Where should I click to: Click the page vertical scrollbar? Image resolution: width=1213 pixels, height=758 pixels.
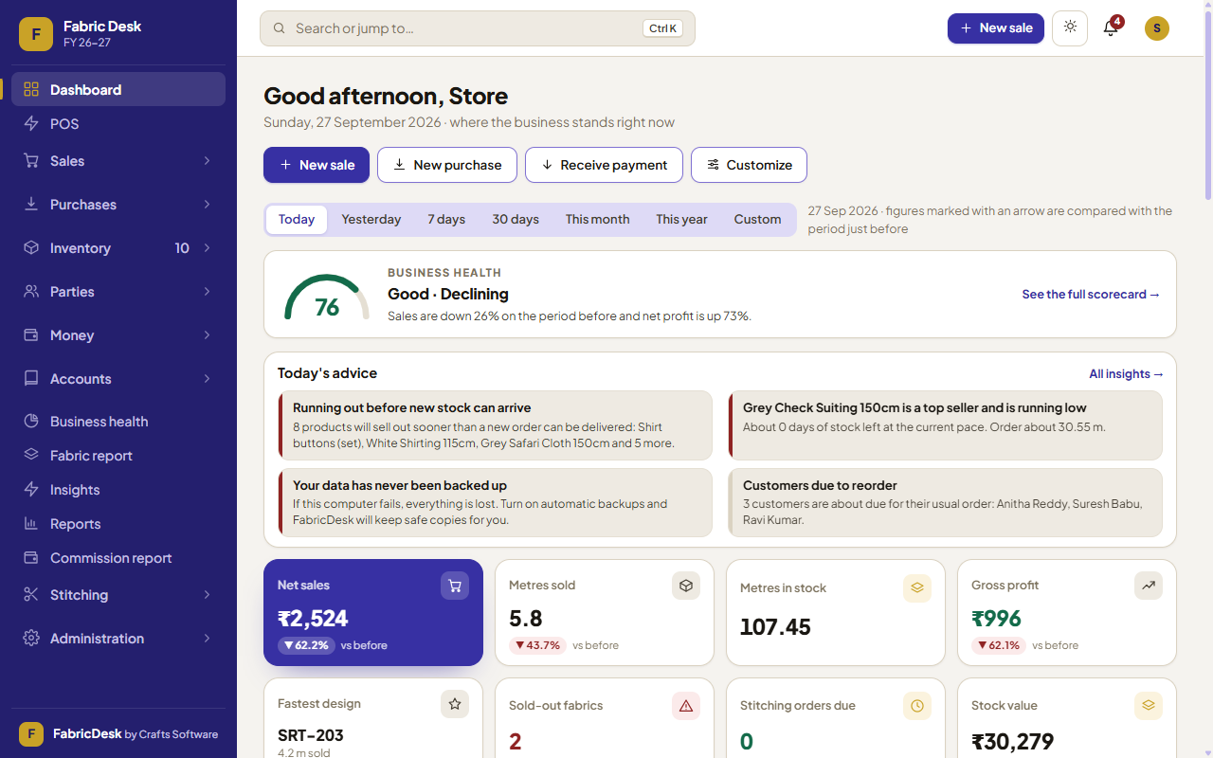[1207, 104]
